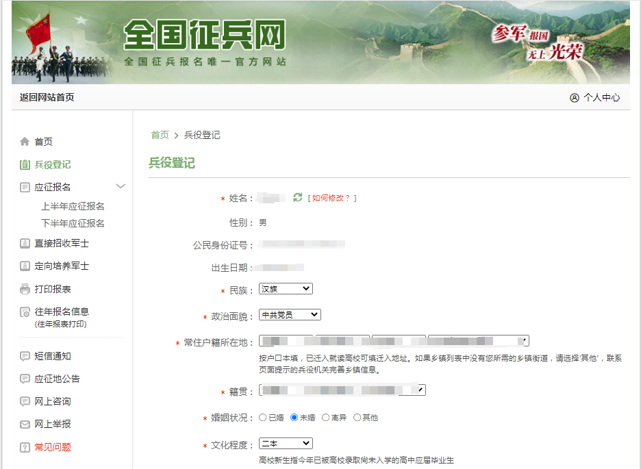Click the green refresh icon next to name
The height and width of the screenshot is (469, 641).
point(297,198)
